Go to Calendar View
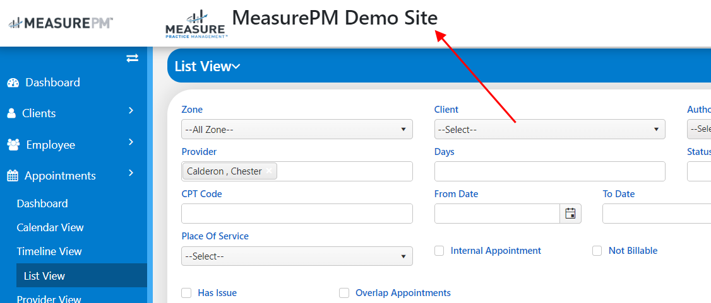 [51, 227]
